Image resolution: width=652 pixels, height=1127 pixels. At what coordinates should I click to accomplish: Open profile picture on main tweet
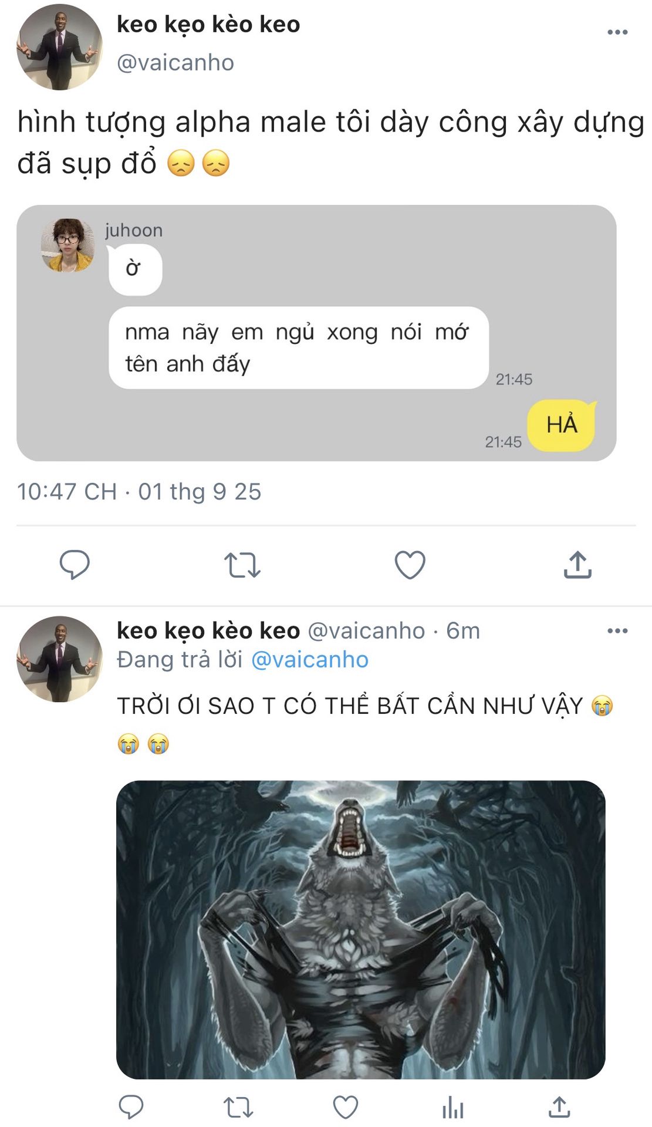click(59, 47)
